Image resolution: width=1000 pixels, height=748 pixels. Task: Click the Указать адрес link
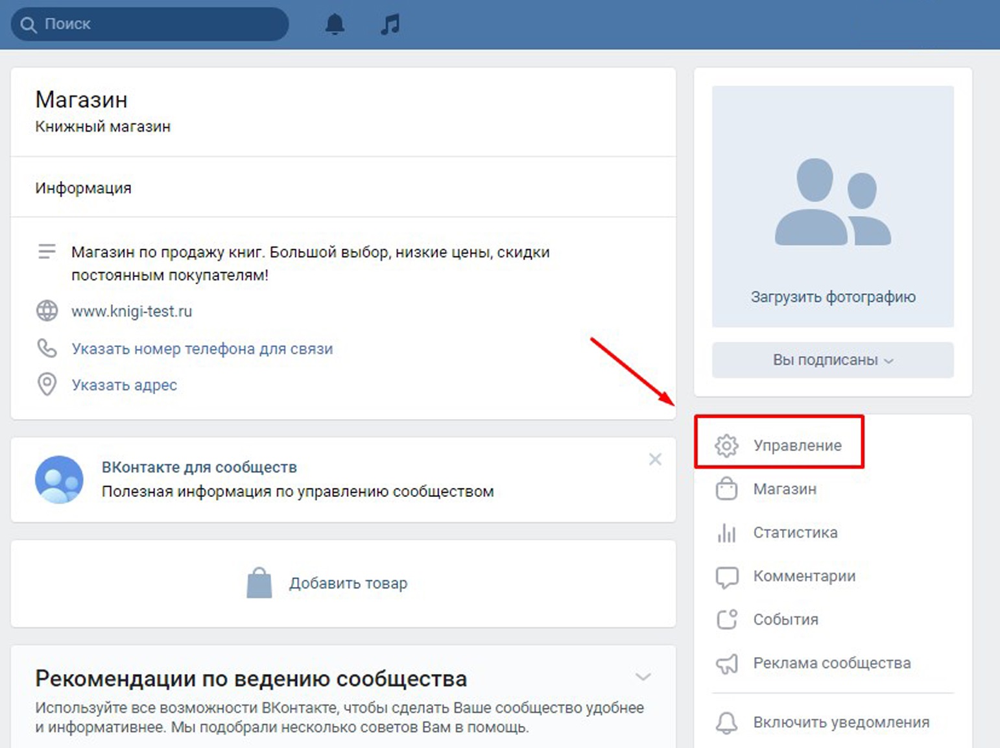click(124, 385)
